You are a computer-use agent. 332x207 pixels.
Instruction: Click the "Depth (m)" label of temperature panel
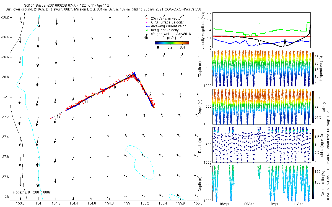(x=200, y=68)
